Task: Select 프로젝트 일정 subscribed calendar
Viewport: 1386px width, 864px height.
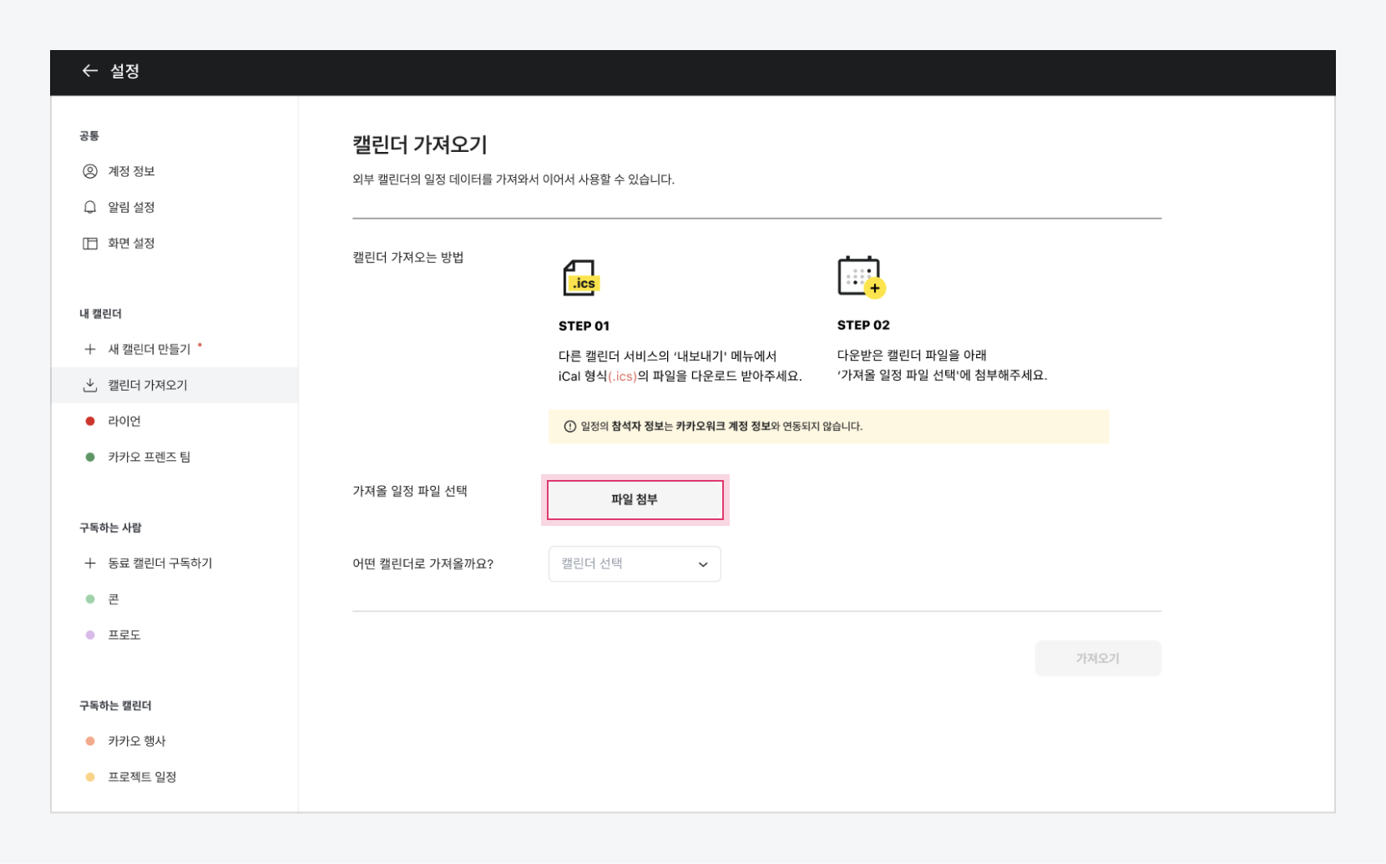Action: tap(142, 777)
